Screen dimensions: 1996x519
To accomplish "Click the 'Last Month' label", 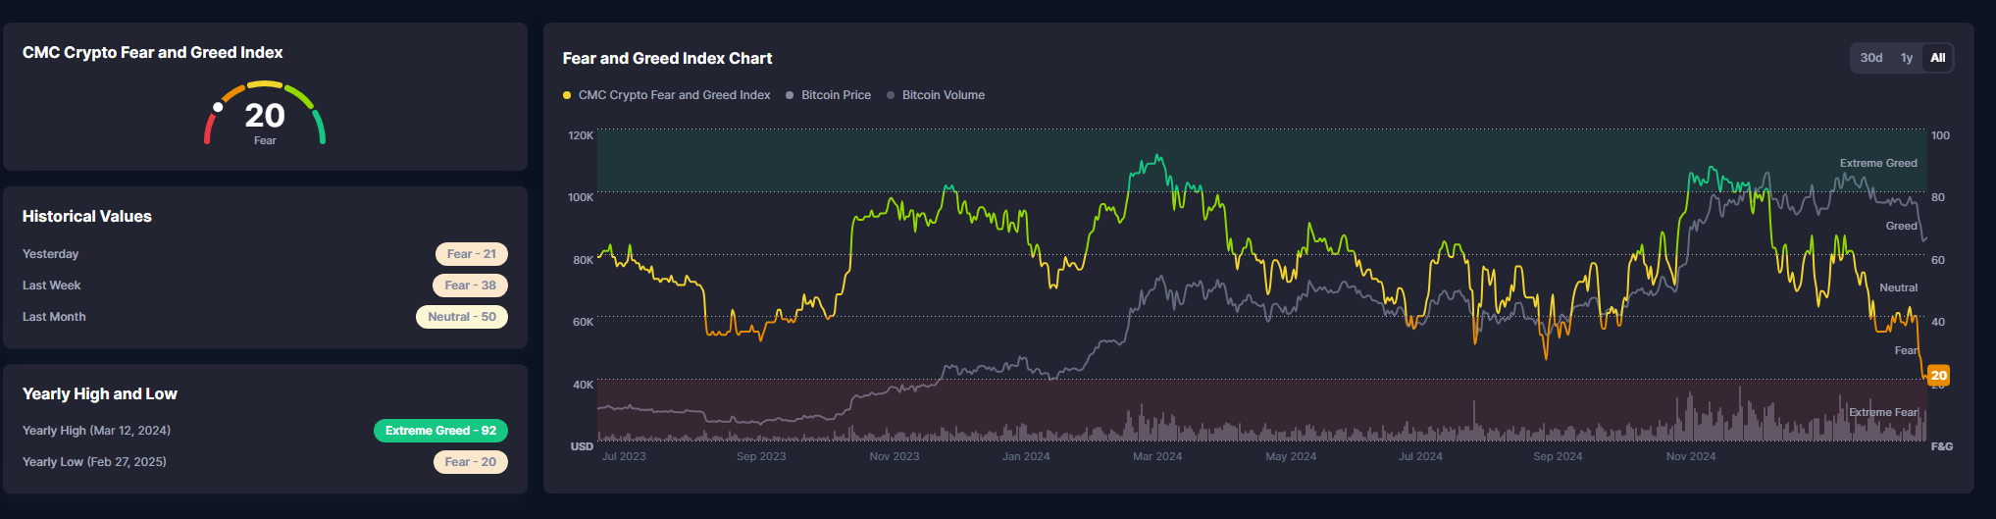I will [54, 317].
